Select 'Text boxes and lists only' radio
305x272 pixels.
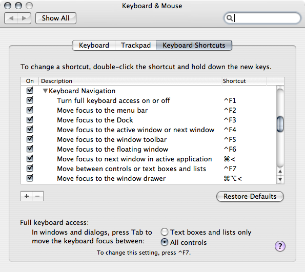tap(165, 232)
